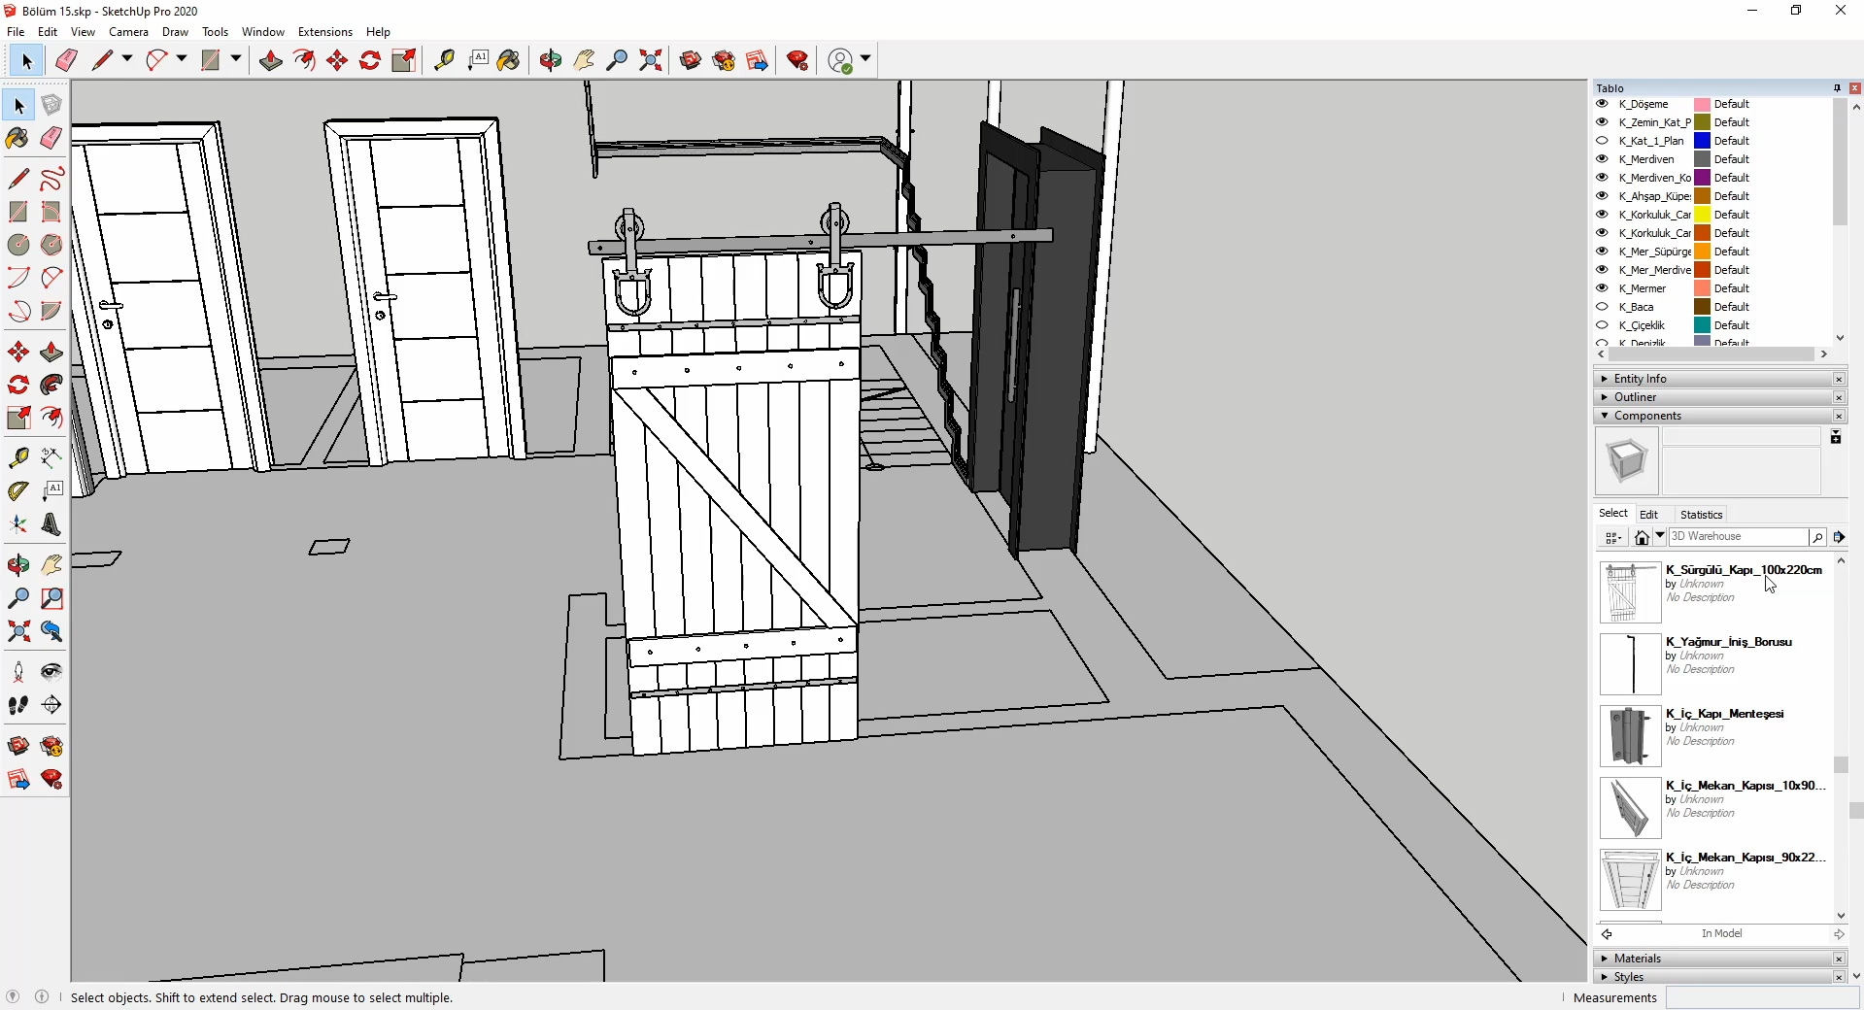This screenshot has width=1864, height=1010.
Task: Open the Details arrow in Components panel
Action: [1839, 537]
